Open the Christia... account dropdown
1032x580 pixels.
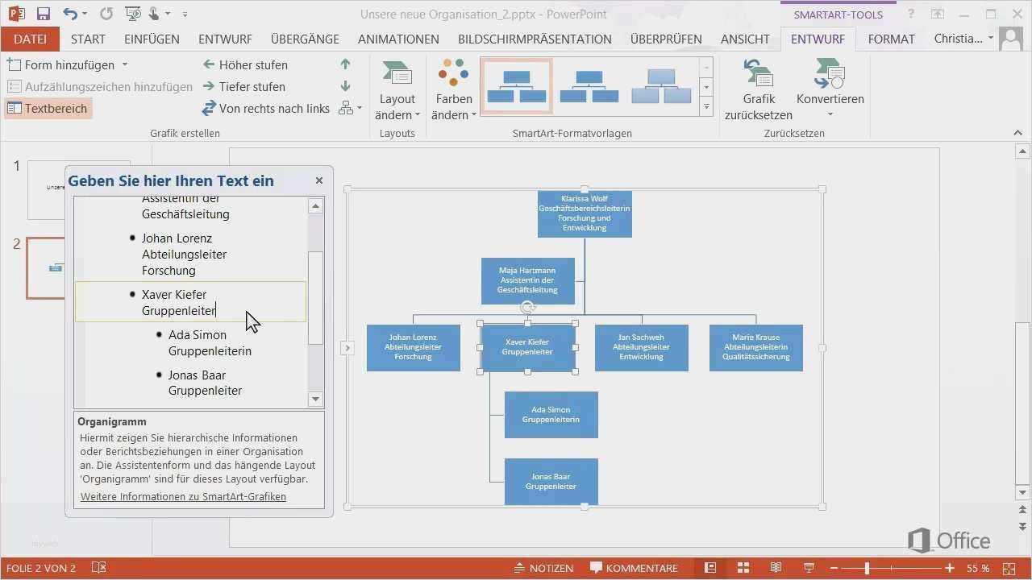(x=963, y=39)
